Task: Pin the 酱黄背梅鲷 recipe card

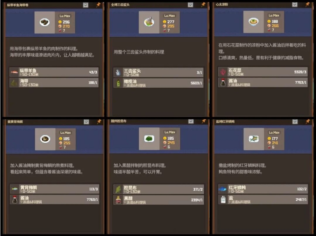Action: (99, 121)
